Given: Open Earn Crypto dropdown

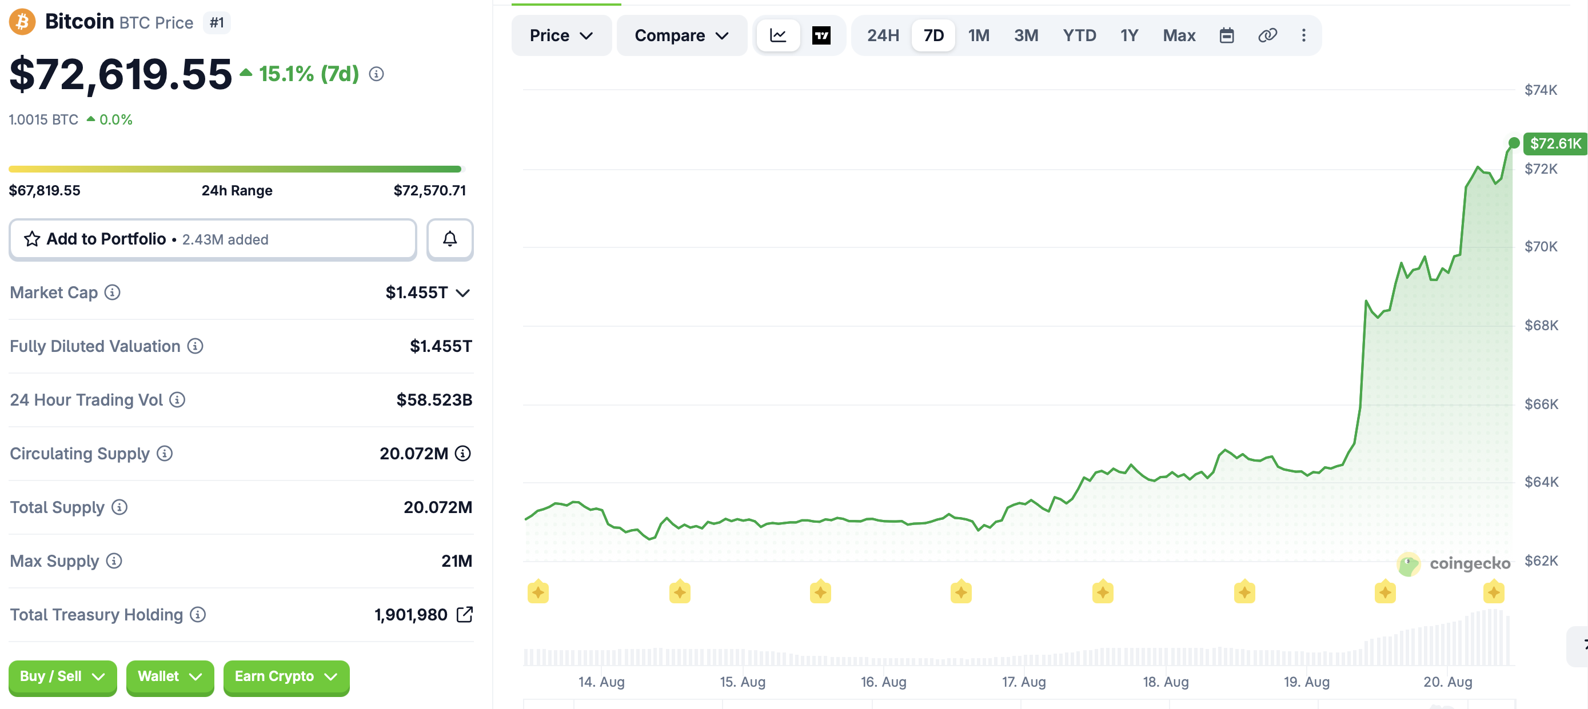Looking at the screenshot, I should tap(286, 677).
